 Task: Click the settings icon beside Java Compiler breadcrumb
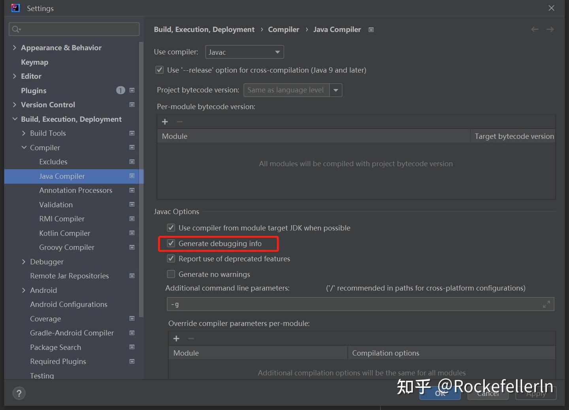click(x=371, y=29)
